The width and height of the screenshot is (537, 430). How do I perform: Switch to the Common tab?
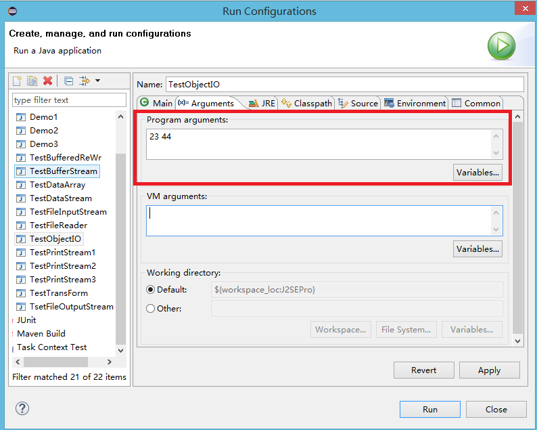[476, 103]
